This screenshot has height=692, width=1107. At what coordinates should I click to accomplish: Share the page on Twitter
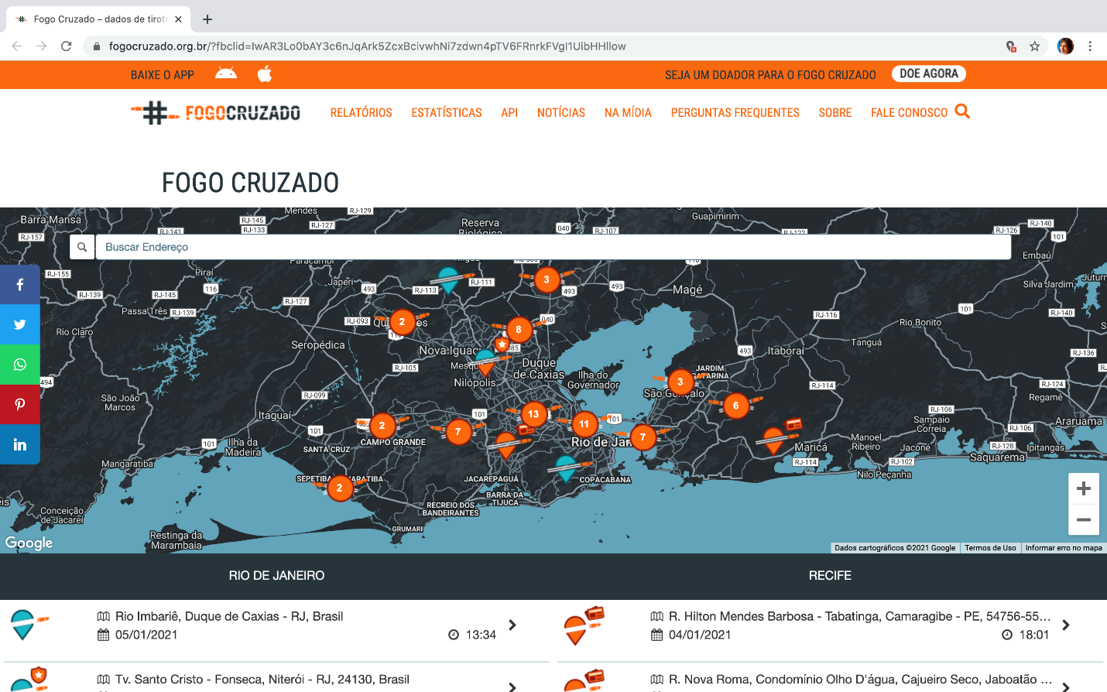[20, 325]
